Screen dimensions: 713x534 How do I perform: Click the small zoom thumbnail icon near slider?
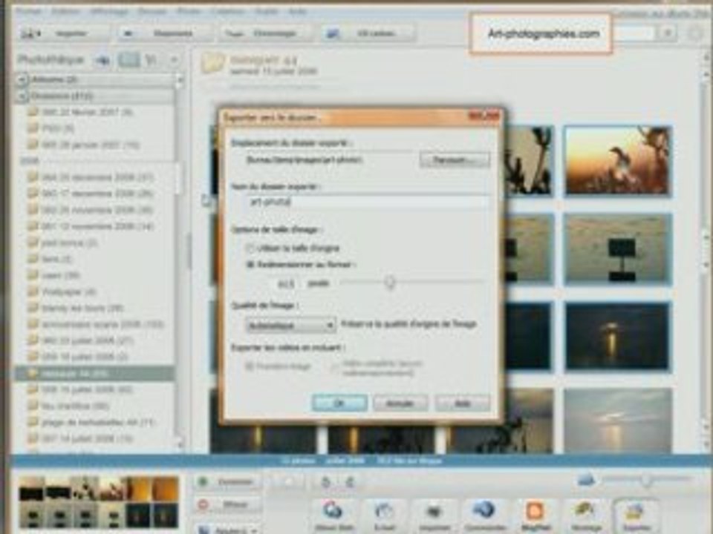[x=586, y=479]
